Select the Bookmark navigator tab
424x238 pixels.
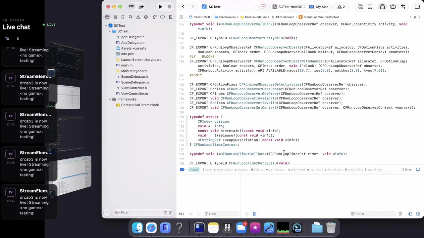tap(123, 17)
